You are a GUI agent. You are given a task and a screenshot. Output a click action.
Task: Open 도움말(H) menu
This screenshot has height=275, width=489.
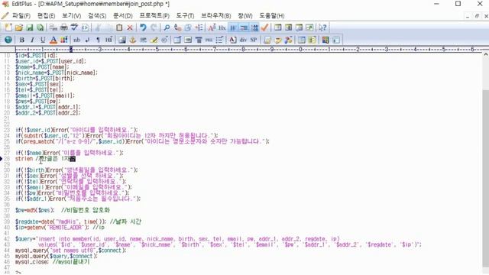pyautogui.click(x=272, y=15)
